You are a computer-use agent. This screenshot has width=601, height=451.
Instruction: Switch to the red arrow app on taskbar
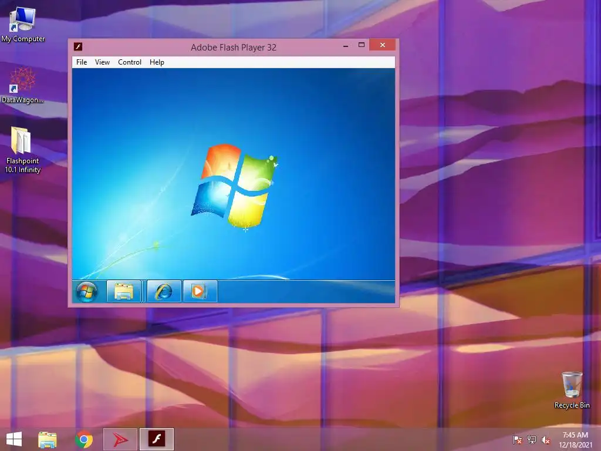tap(120, 439)
